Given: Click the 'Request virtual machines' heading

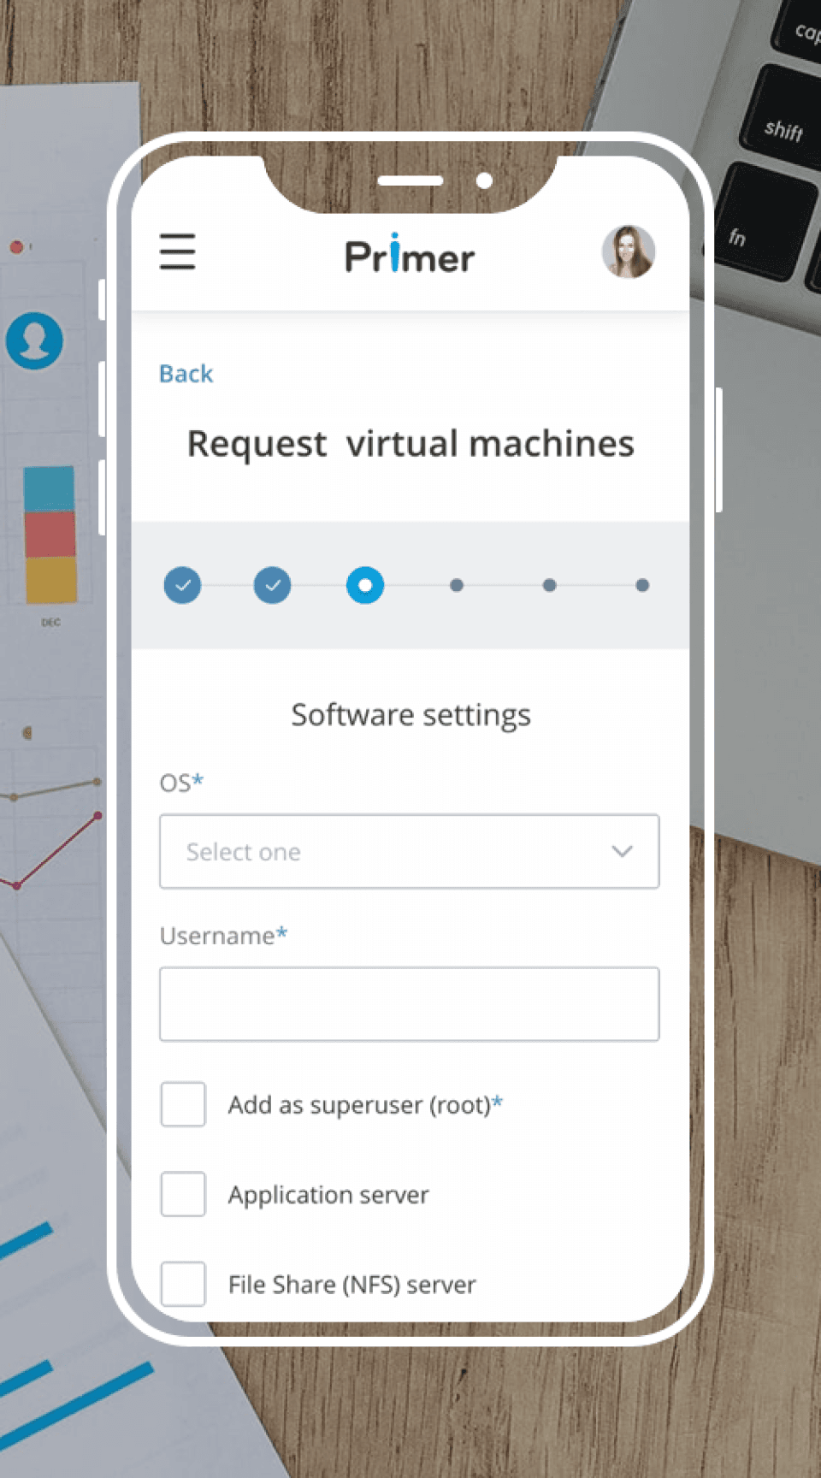Looking at the screenshot, I should click(x=410, y=444).
